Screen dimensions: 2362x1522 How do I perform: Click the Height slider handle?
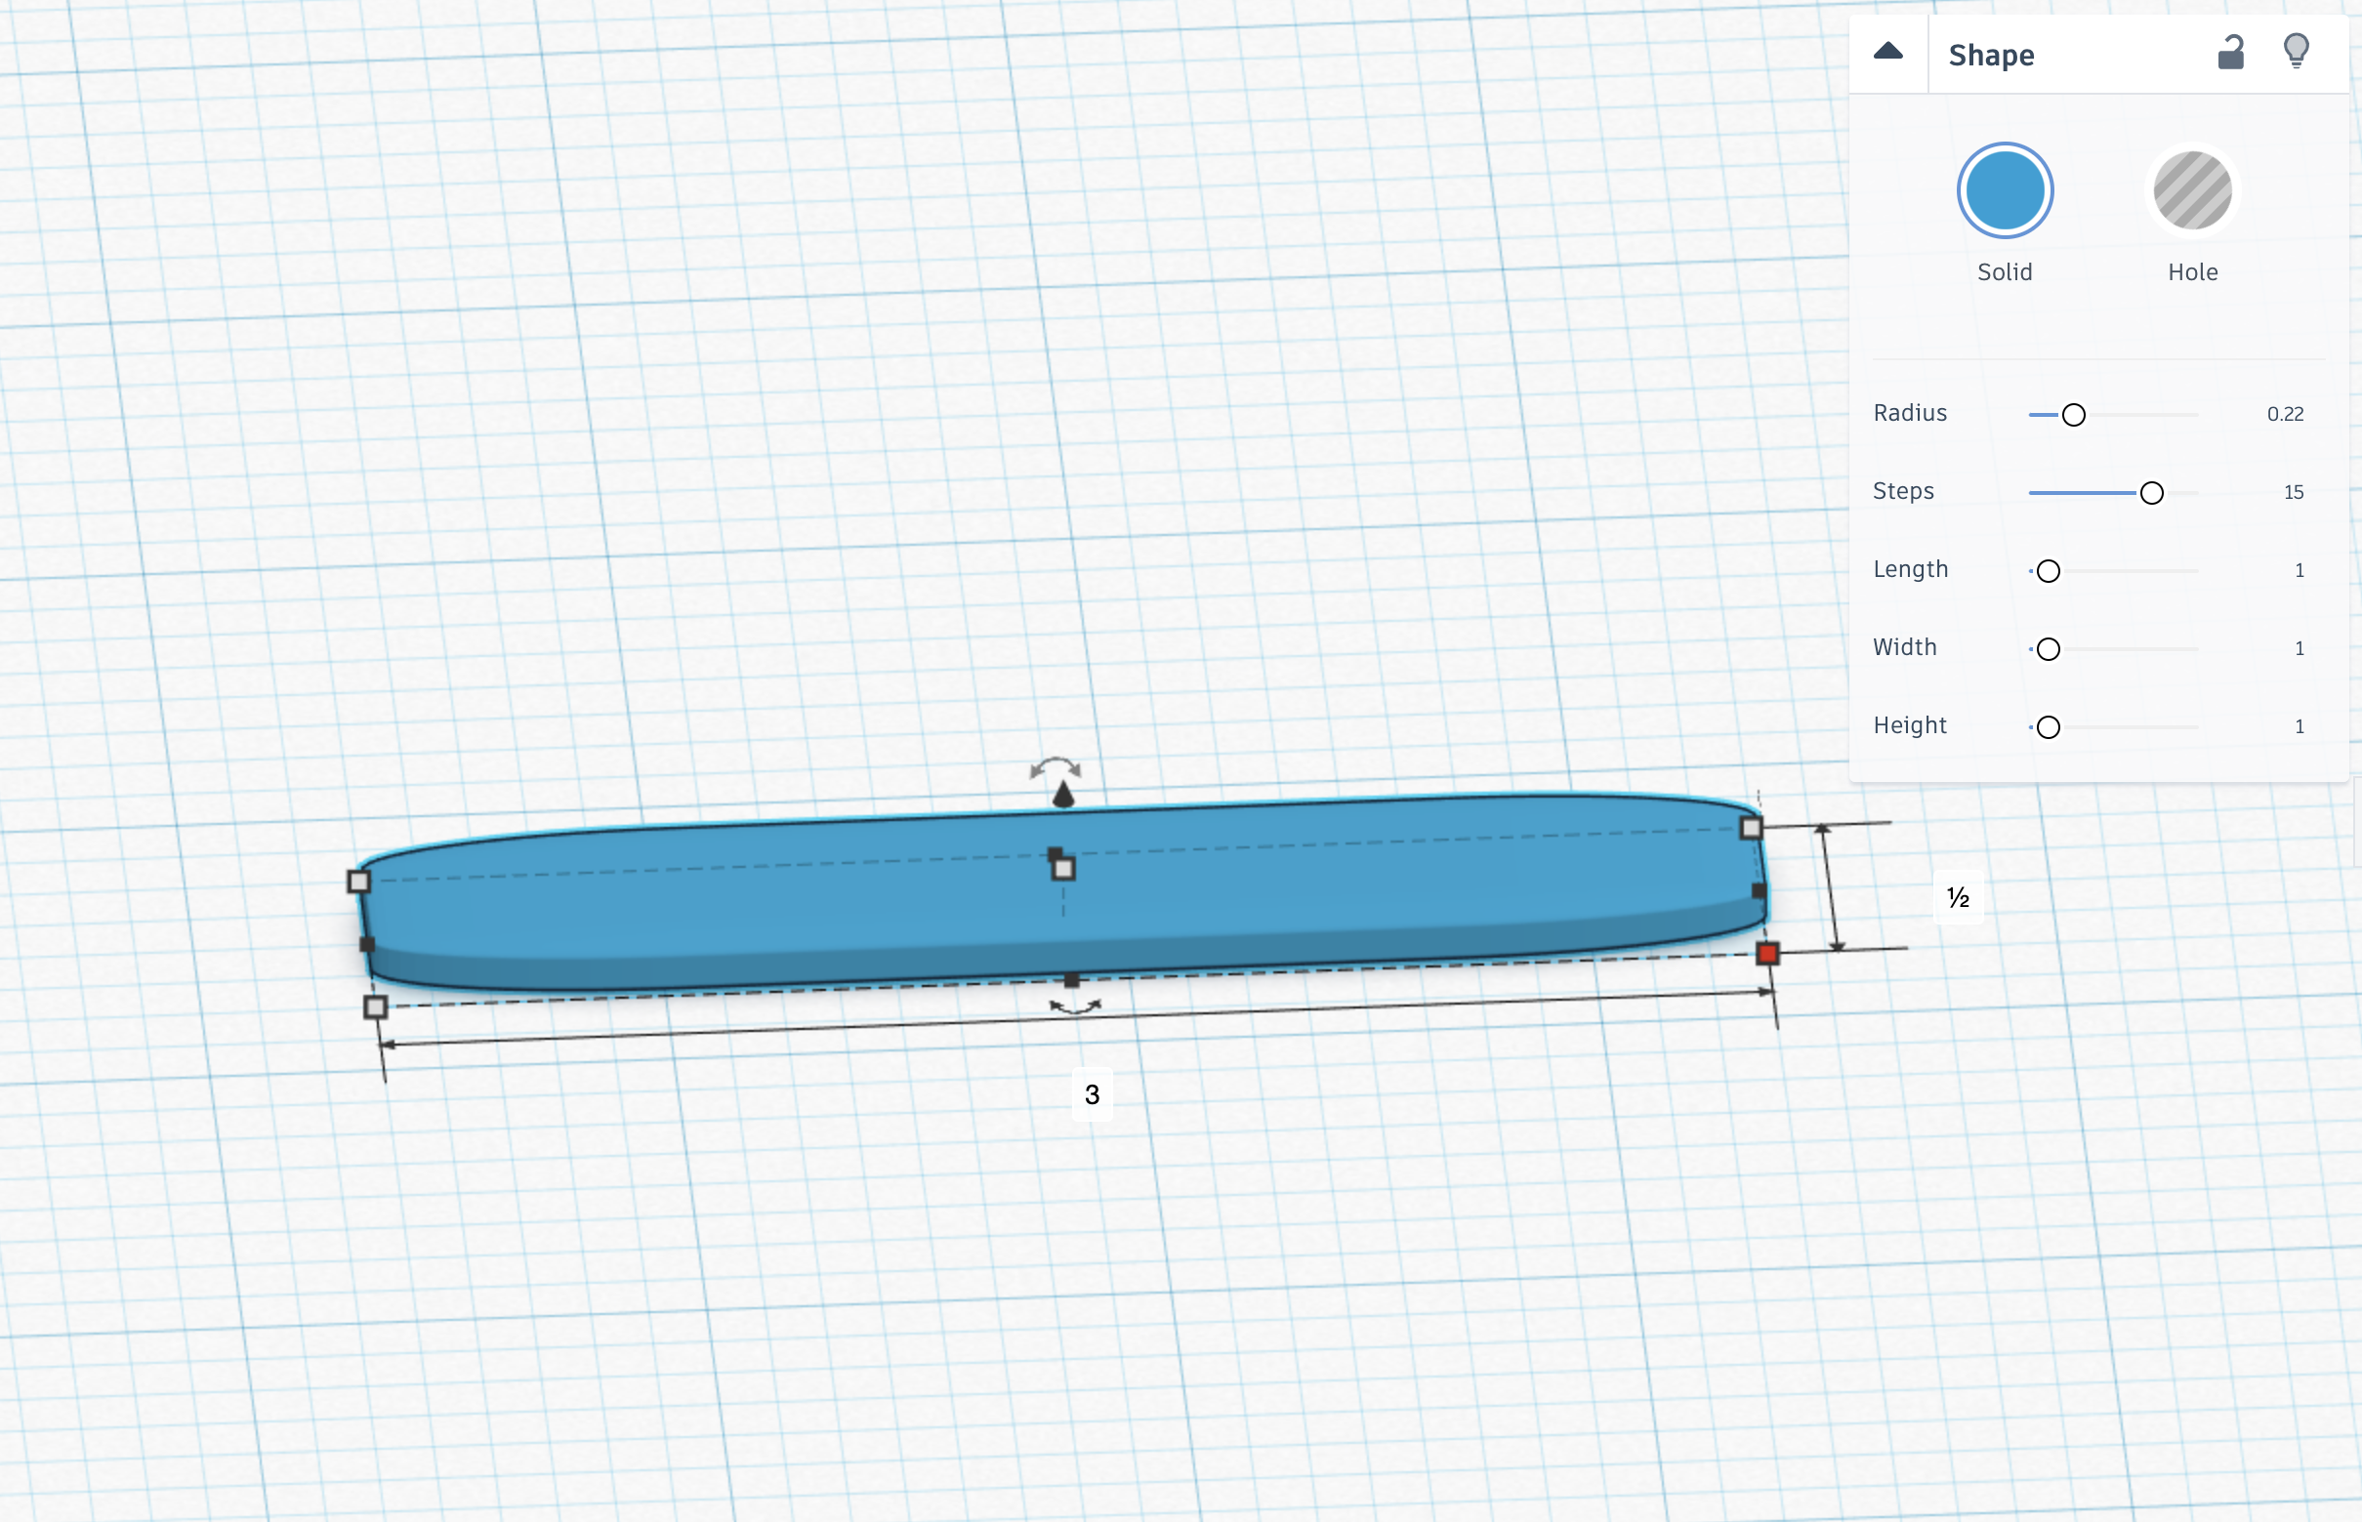coord(2049,727)
